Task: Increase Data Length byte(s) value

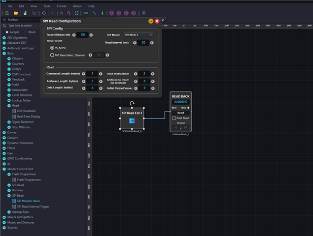Action: tap(101, 88)
